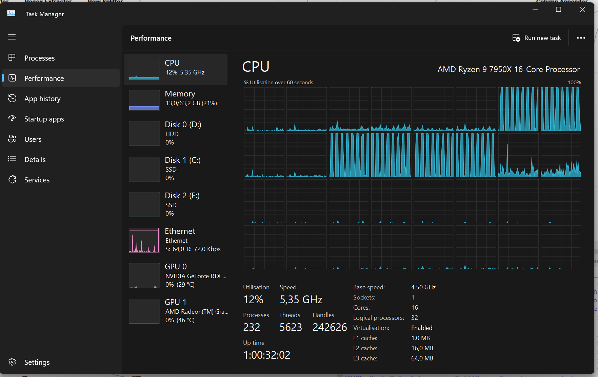Click the Task Manager app icon
The width and height of the screenshot is (598, 377).
click(11, 14)
